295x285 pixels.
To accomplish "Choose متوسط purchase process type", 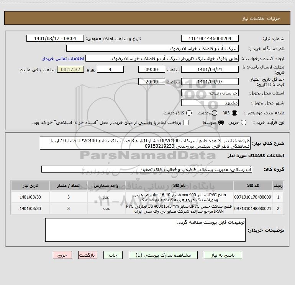I will click(x=221, y=122).
